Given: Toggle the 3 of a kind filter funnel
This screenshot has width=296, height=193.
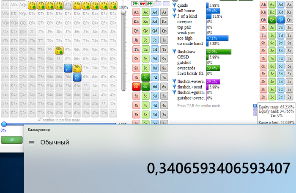Looking at the screenshot, I should tap(174, 16).
